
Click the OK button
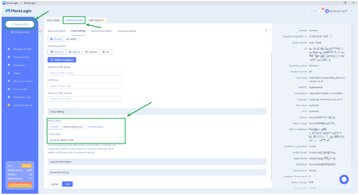pos(67,184)
